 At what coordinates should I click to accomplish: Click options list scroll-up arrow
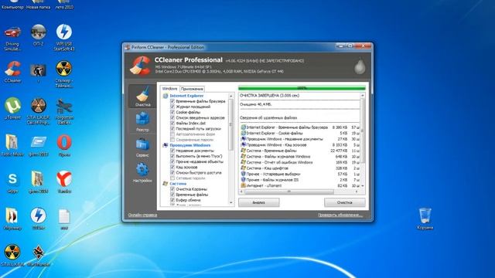click(230, 96)
